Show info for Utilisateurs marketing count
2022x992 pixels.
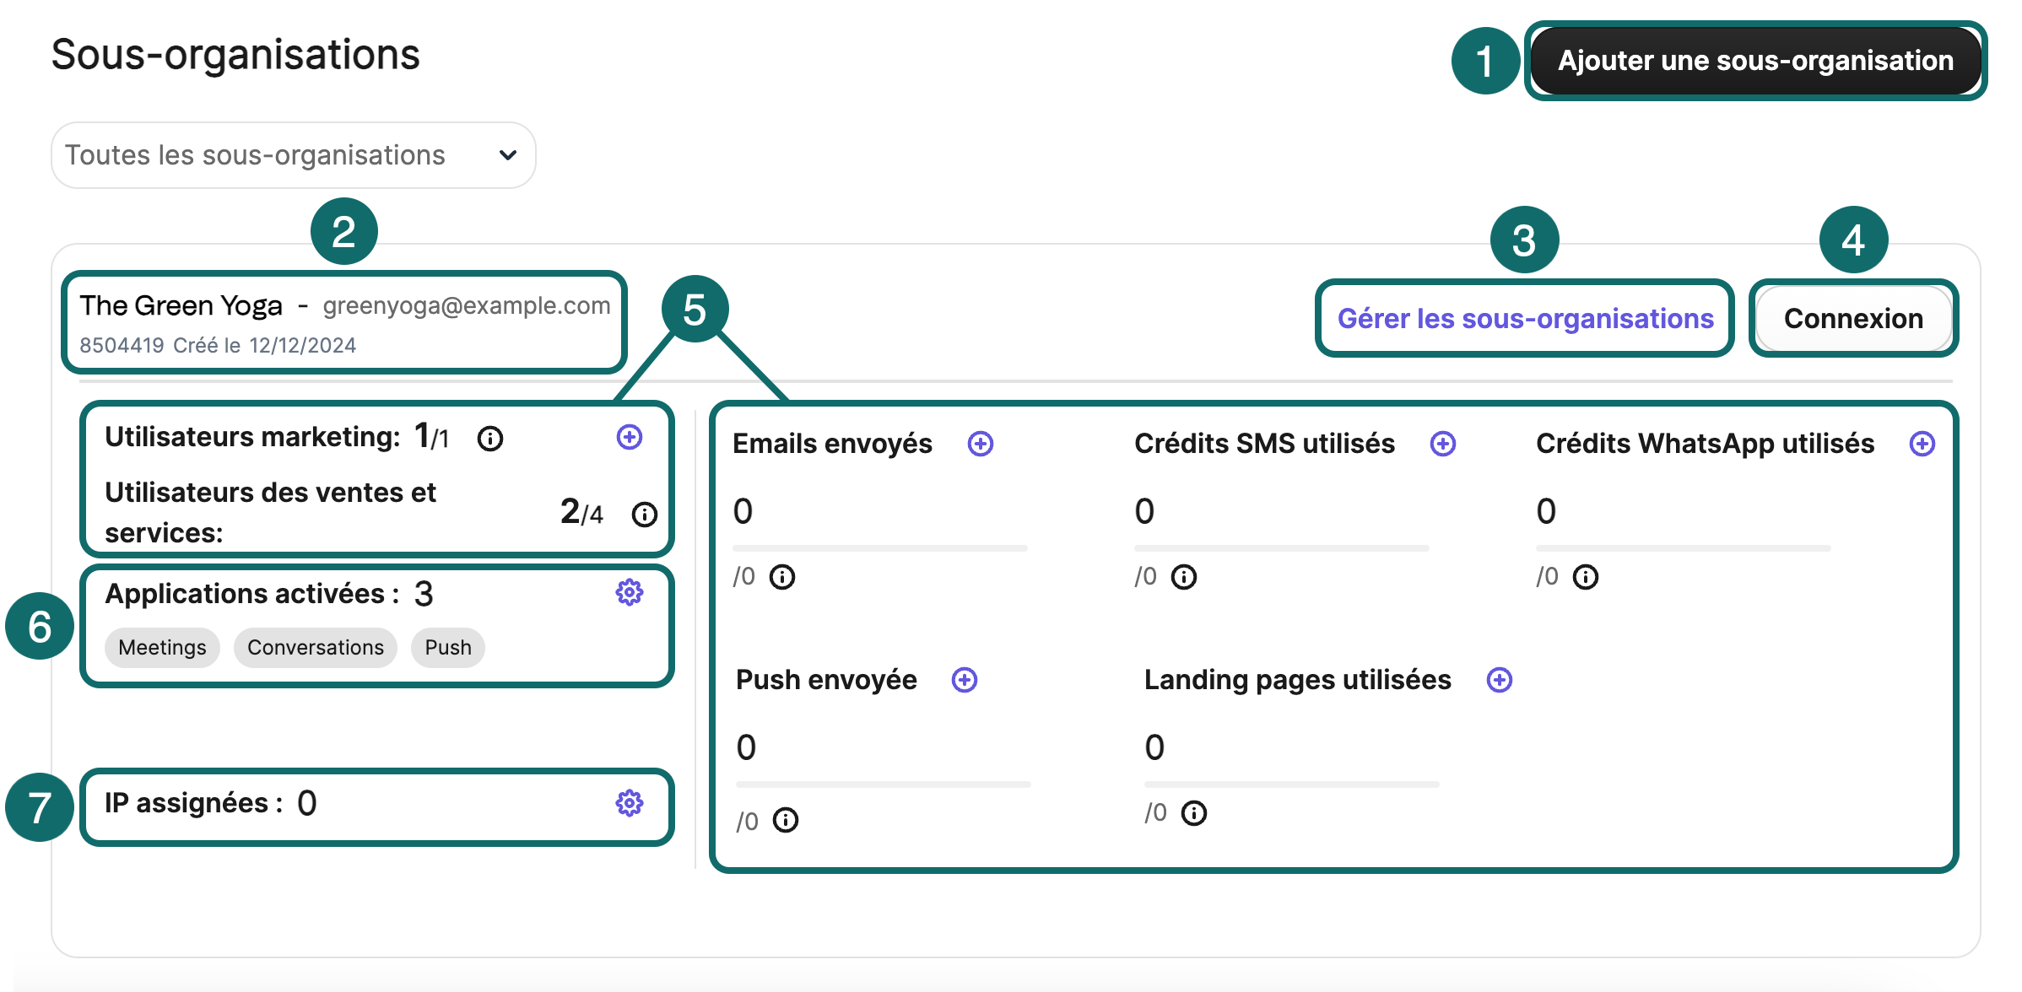coord(490,439)
